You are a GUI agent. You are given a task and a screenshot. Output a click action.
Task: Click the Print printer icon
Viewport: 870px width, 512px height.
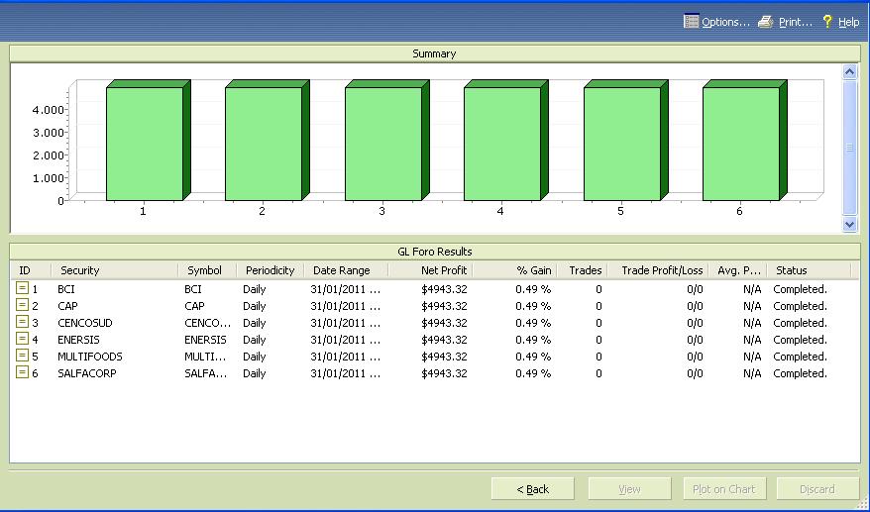766,21
